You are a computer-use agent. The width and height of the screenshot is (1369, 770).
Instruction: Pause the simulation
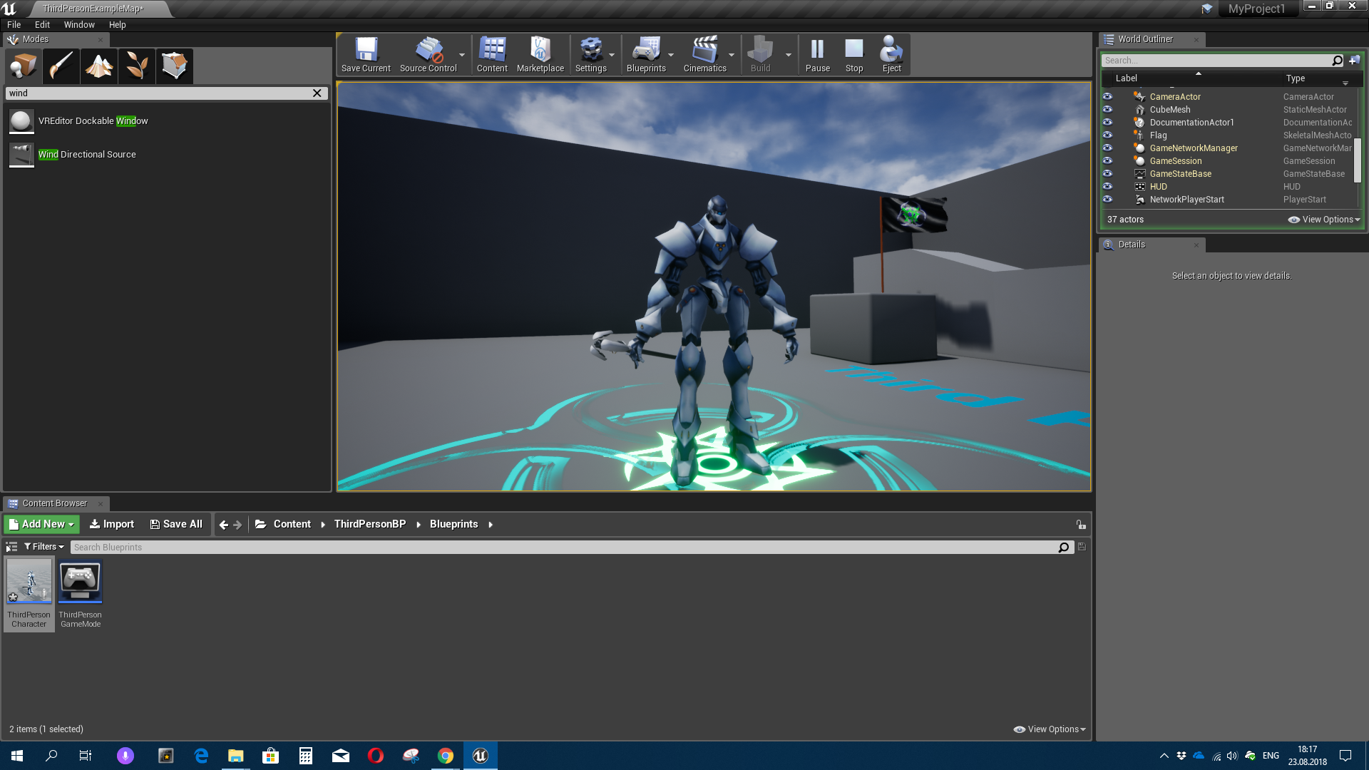tap(818, 55)
